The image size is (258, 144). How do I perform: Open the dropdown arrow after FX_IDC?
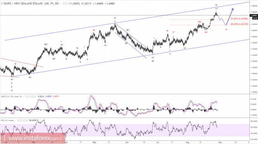pyautogui.click(x=61, y=3)
